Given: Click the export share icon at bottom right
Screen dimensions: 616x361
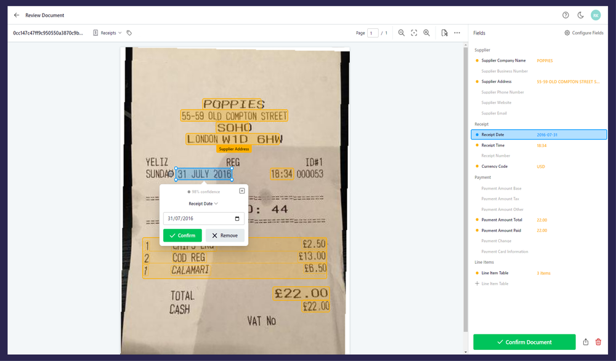Looking at the screenshot, I should [586, 342].
